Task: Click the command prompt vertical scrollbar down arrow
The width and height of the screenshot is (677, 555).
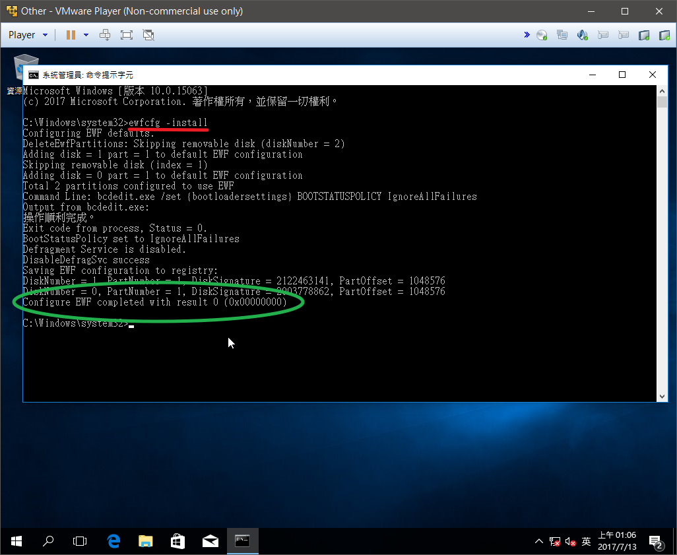Action: click(662, 396)
